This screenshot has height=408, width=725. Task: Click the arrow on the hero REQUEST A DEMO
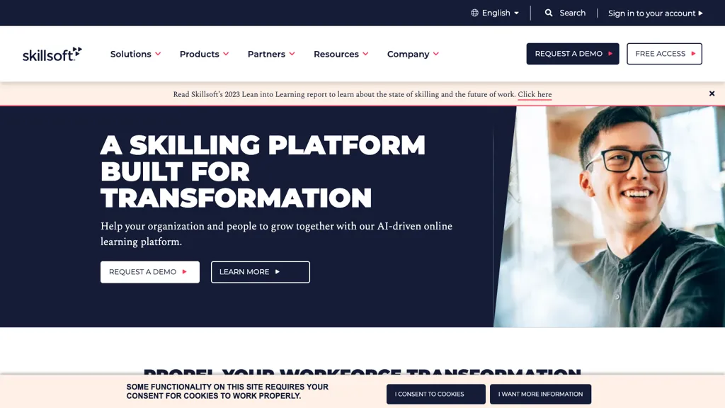click(x=186, y=271)
